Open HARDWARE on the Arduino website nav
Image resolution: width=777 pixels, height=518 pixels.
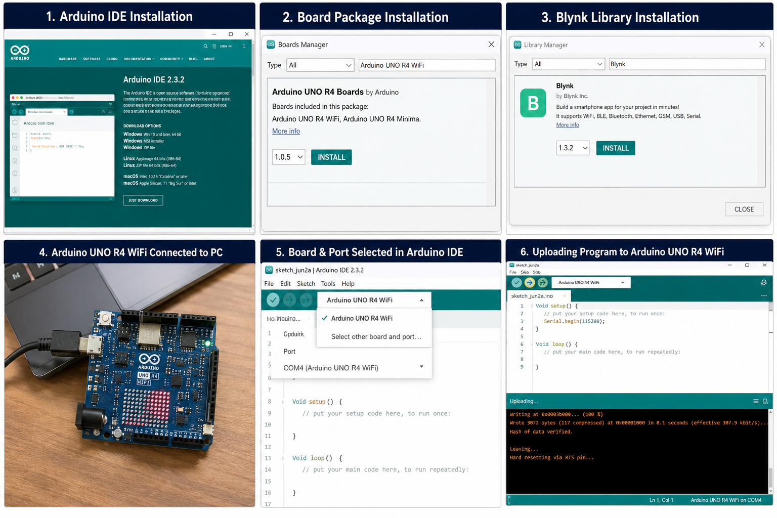pyautogui.click(x=68, y=59)
